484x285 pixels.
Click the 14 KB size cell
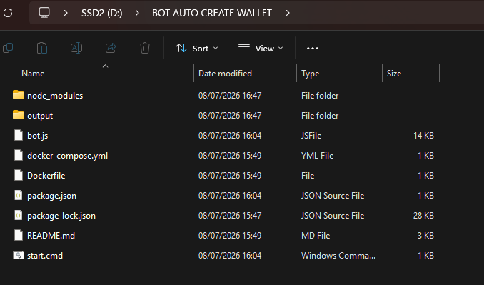click(x=423, y=136)
